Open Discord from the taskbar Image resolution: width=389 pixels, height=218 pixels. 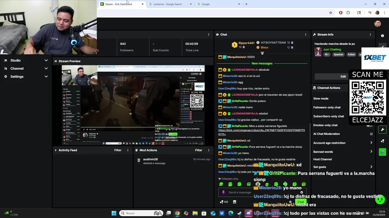point(249,213)
